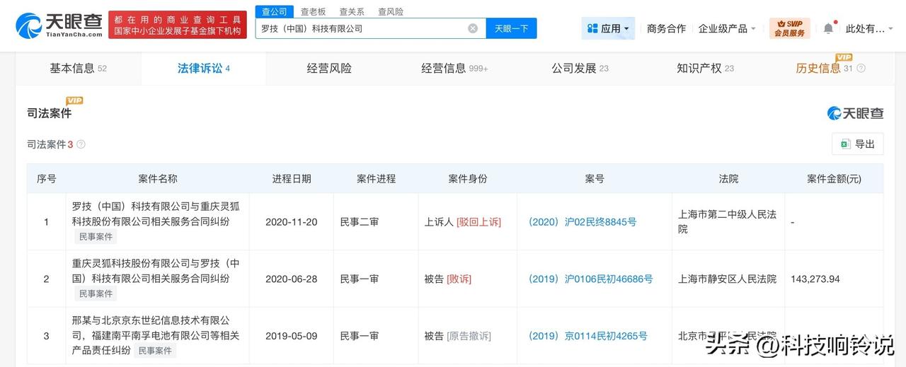Open the case 重庆灵狐科技股份有限公司与罗技 row 2
Viewport: 906px width, 367px height.
(x=156, y=272)
